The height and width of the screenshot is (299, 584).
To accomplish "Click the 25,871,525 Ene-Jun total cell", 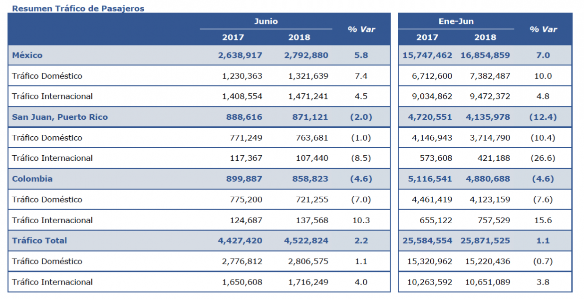I will click(x=485, y=241).
